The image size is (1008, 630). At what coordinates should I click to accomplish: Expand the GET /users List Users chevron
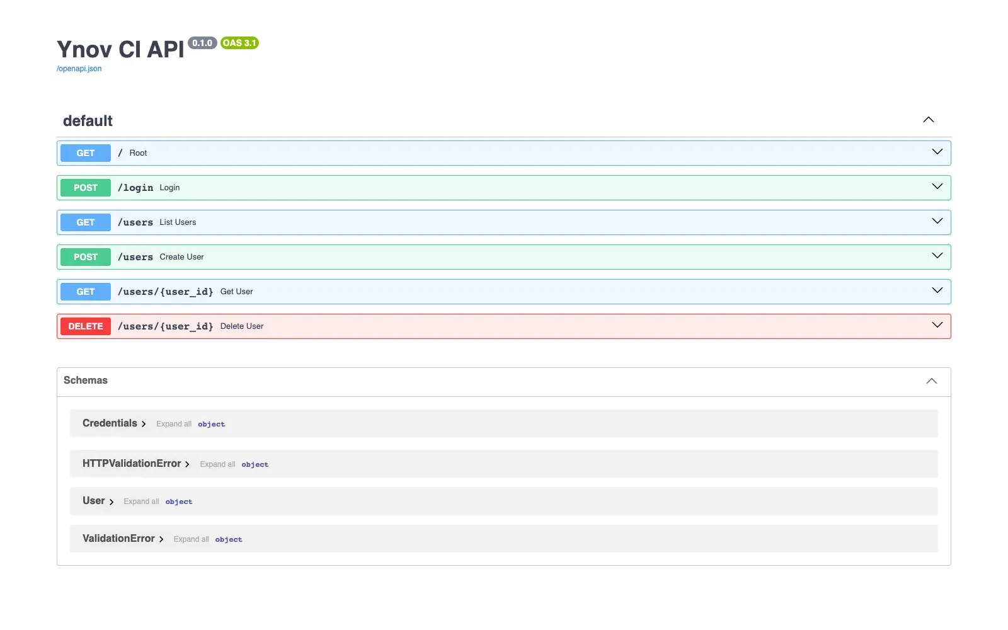[937, 221]
